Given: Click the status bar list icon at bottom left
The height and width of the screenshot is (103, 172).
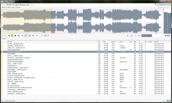Looking at the screenshot, I should [x=3, y=101].
